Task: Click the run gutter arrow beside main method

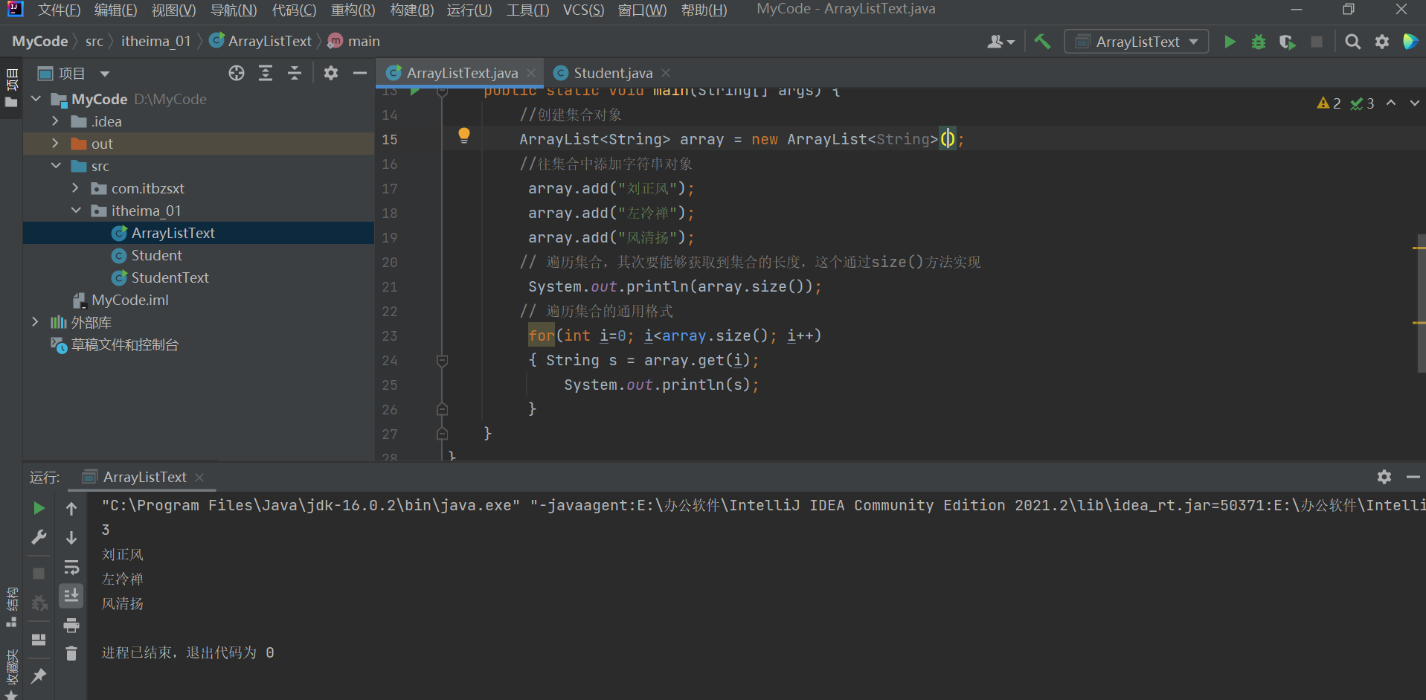Action: (x=415, y=91)
